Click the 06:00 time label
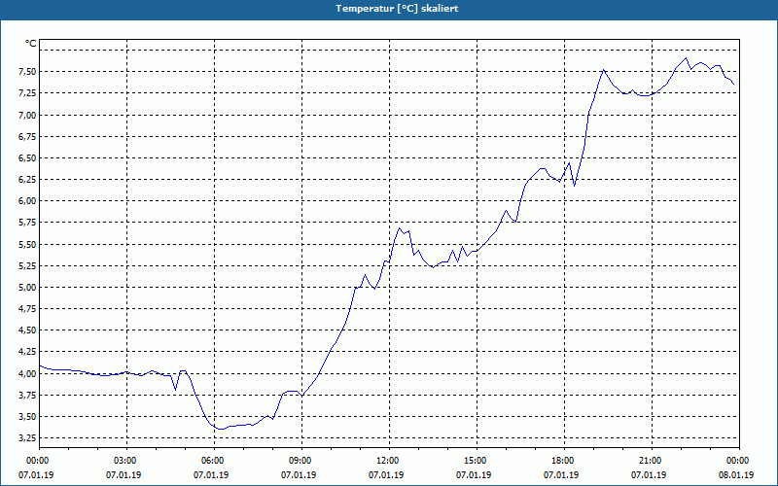This screenshot has width=778, height=486. [214, 461]
